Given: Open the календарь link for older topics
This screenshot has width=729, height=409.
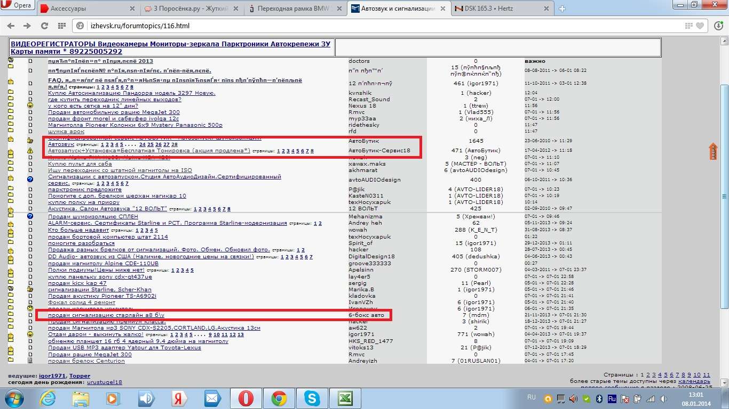Looking at the screenshot, I should click(x=694, y=381).
